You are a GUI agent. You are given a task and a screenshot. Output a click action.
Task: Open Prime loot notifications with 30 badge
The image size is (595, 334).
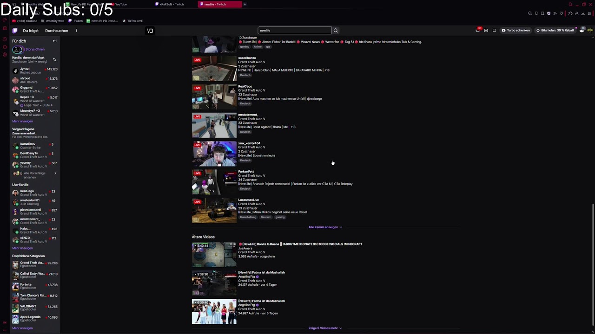coord(477,30)
